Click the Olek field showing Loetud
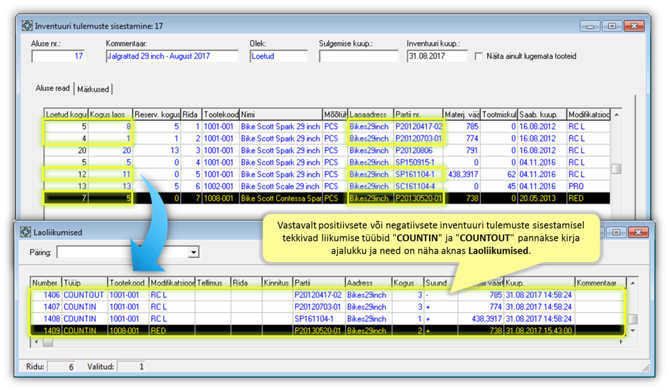 279,57
